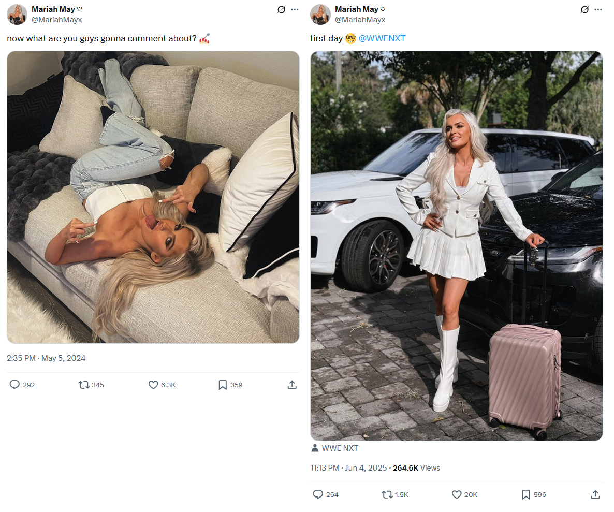Open the WWE NXT tagged person label
The width and height of the screenshot is (614, 512).
(335, 448)
